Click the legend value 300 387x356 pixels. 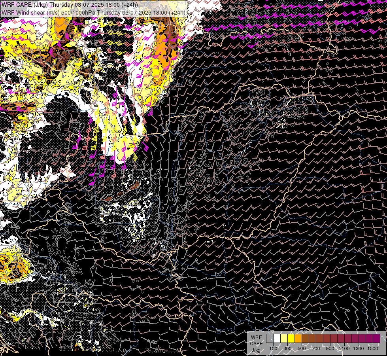point(287,348)
